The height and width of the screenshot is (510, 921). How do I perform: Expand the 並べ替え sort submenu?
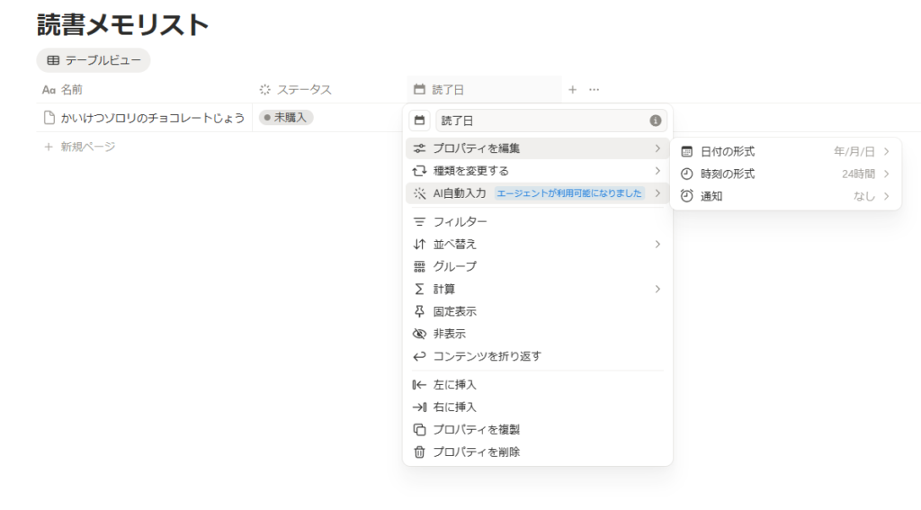537,244
